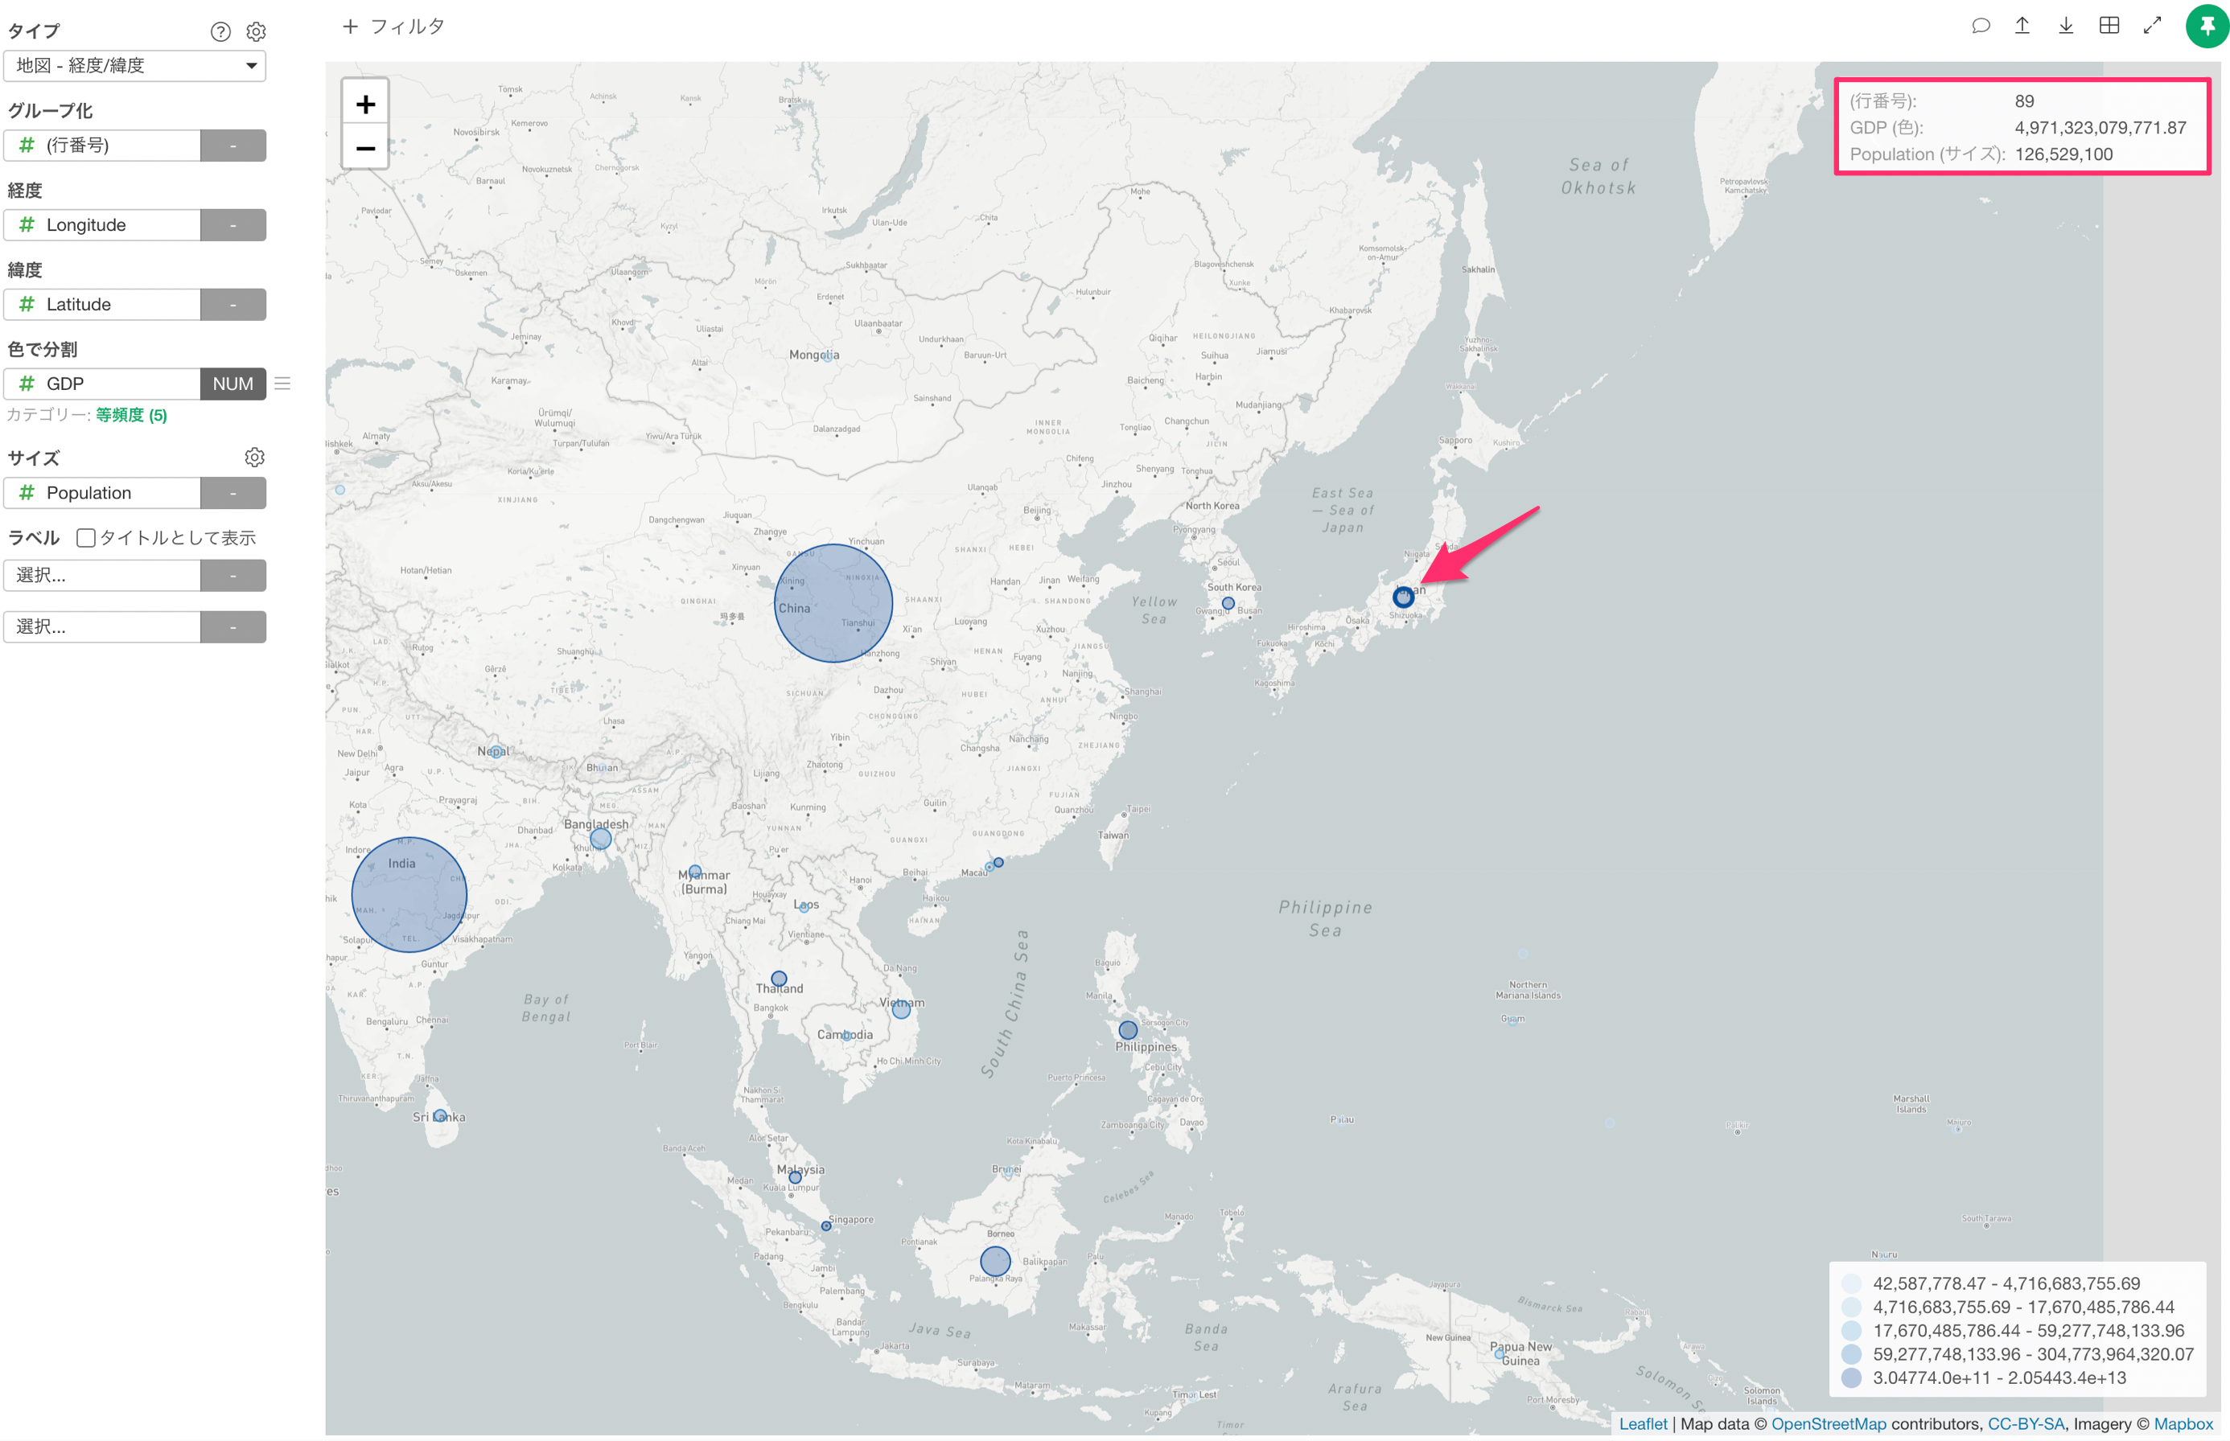This screenshot has height=1441, width=2230.
Task: Click the NUM button next to GDP
Action: tap(233, 384)
